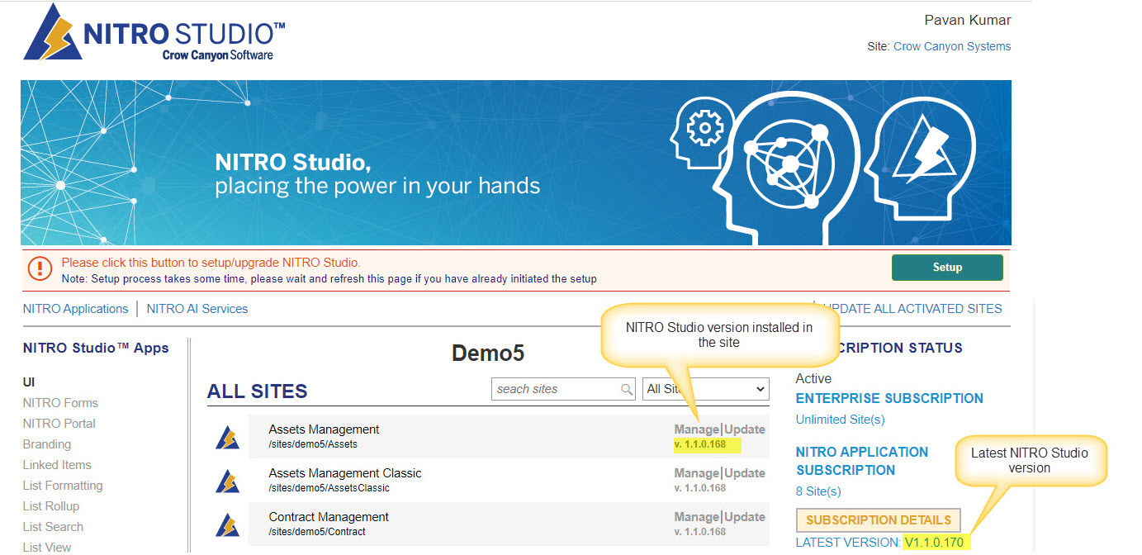
Task: Click the Assets Management Classic site icon
Action: 227,481
